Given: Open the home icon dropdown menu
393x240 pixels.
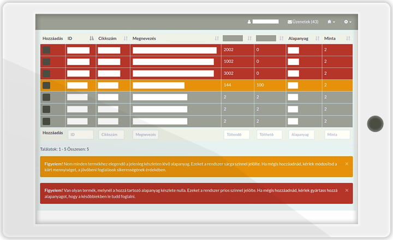Looking at the screenshot, I should click(331, 22).
